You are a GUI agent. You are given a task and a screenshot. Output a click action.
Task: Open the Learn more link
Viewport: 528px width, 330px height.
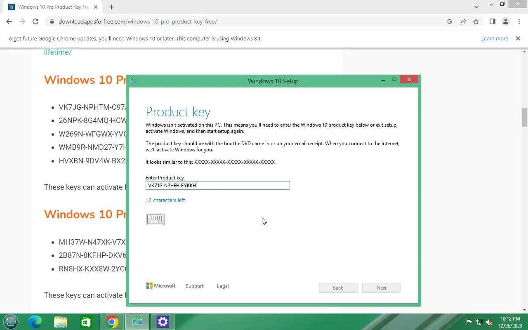click(495, 38)
